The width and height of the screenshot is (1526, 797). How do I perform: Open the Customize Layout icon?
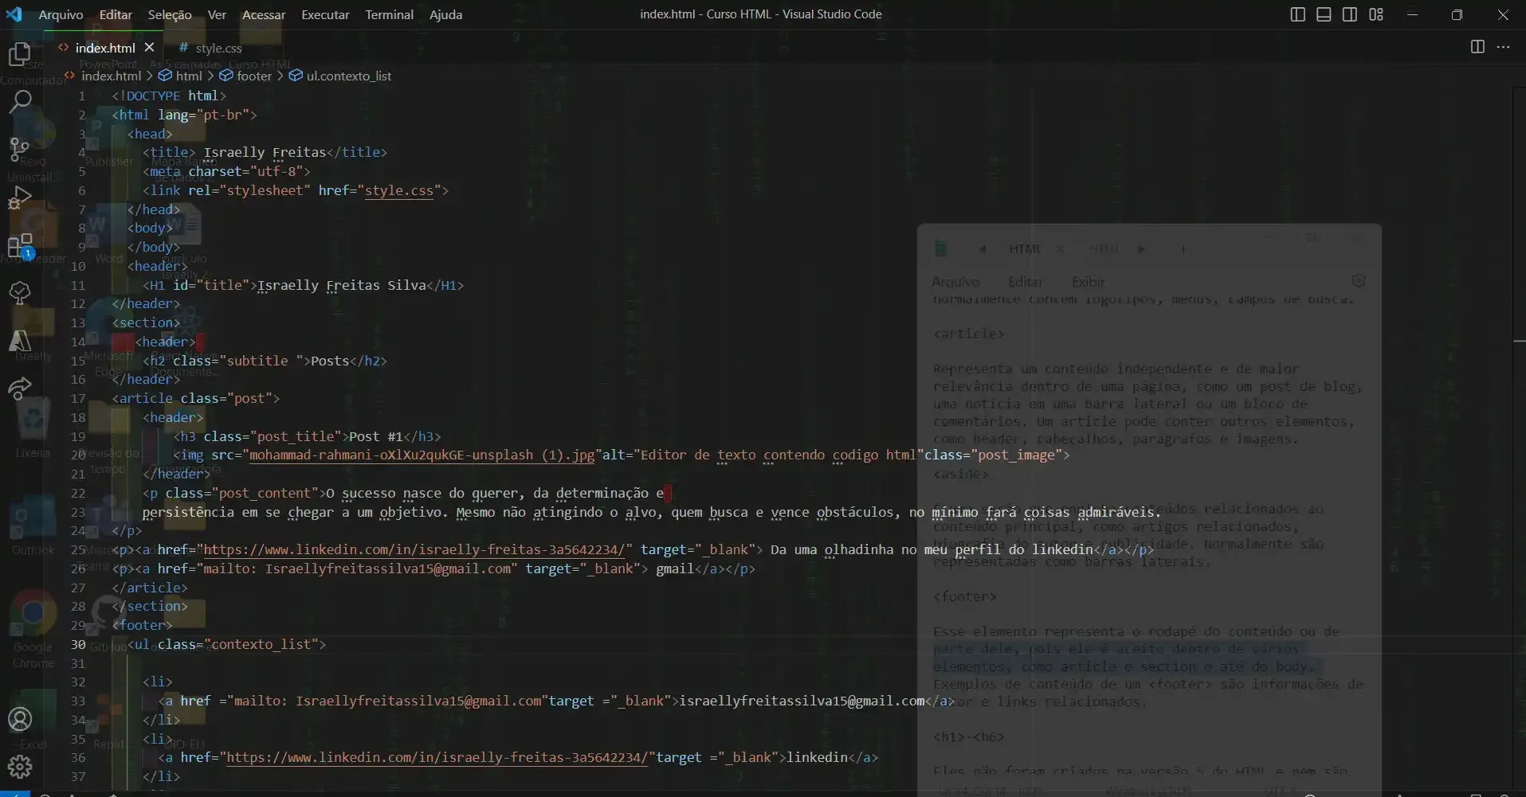pyautogui.click(x=1376, y=14)
